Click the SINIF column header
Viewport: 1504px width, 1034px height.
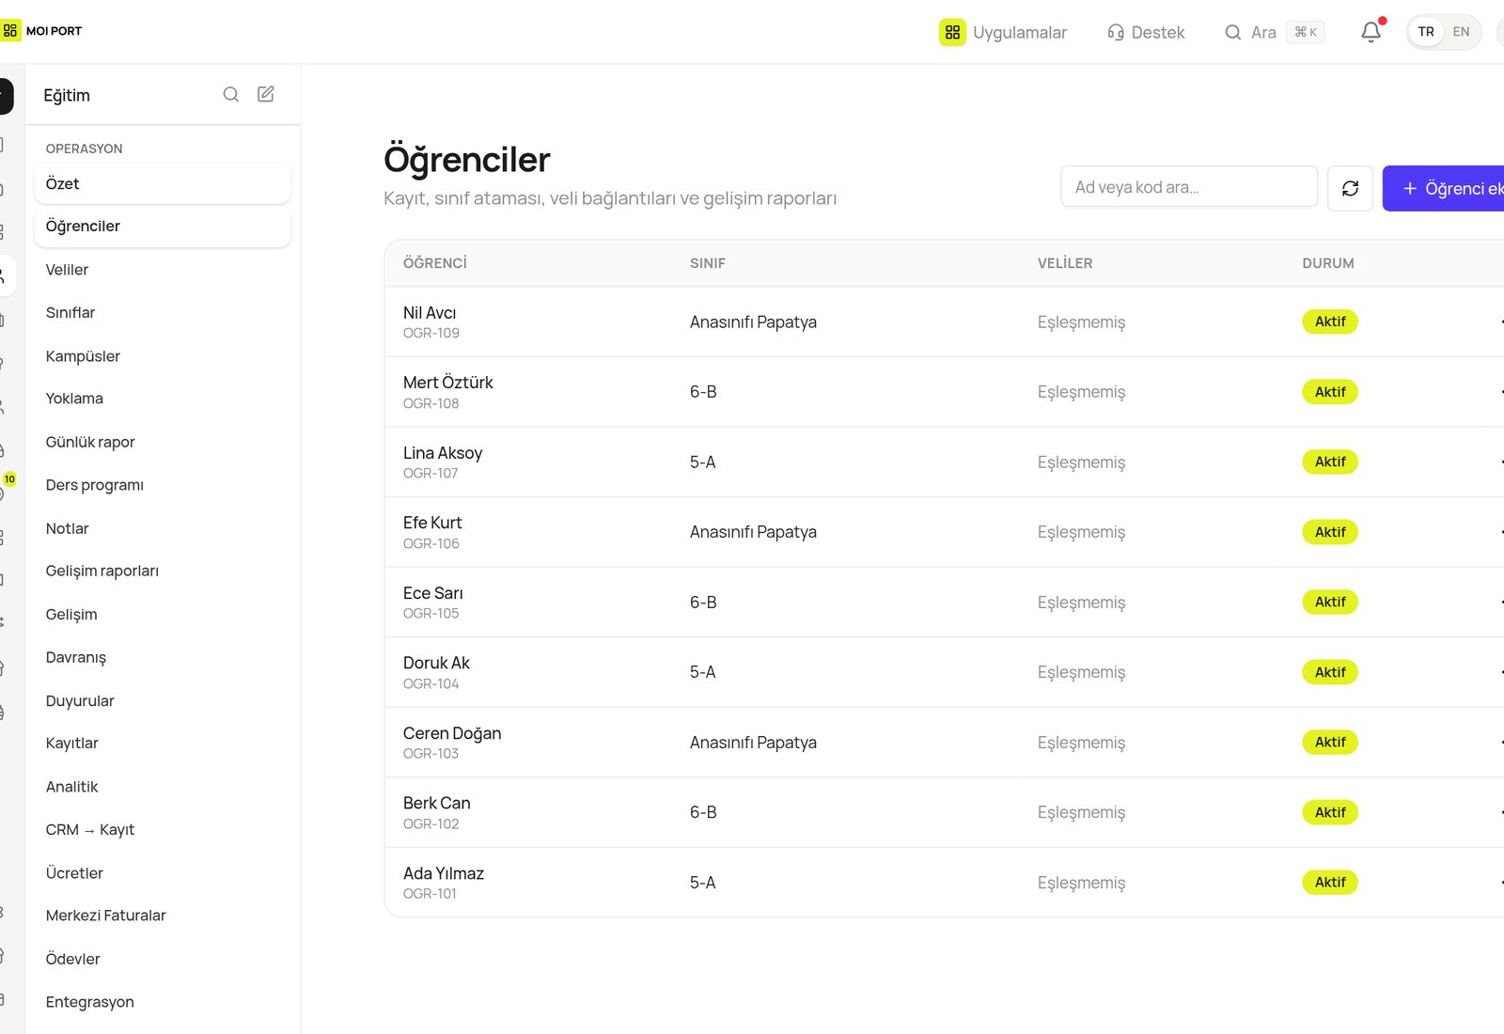click(x=708, y=263)
